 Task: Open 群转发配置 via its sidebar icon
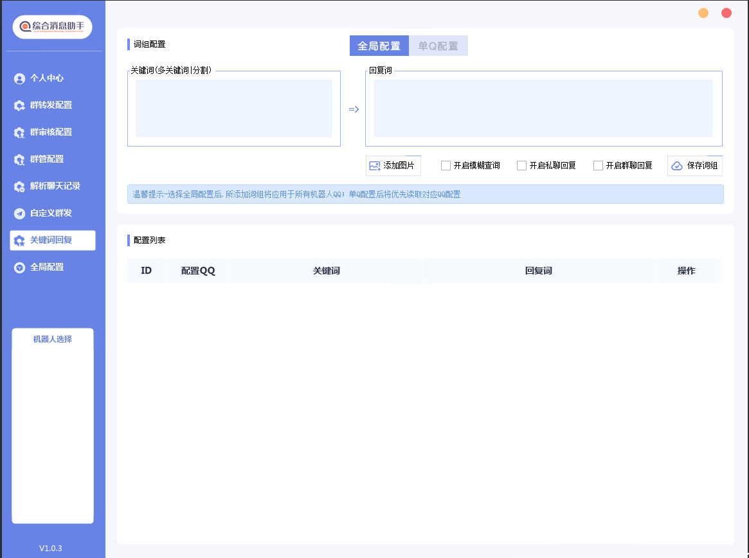[19, 105]
